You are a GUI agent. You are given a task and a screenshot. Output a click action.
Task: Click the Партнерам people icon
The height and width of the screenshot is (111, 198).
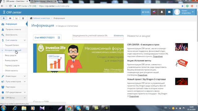[x=3, y=87]
